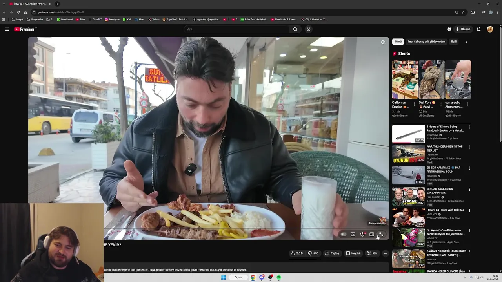This screenshot has height=282, width=502.
Task: Open more actions three-dot menu below video
Action: tap(386, 253)
